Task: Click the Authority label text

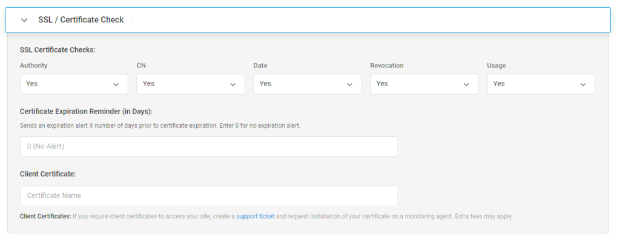Action: [34, 66]
